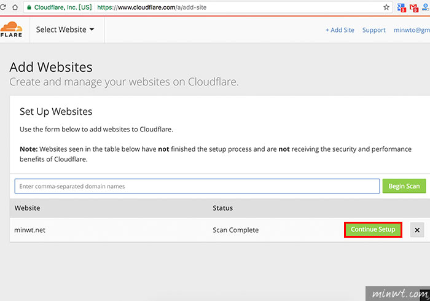The height and width of the screenshot is (301, 430).
Task: Click the Status column header
Action: [222, 208]
